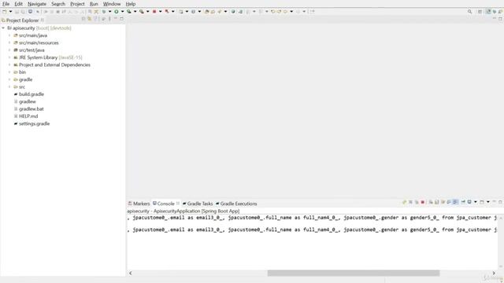Click 'apisecurity - ApisecurityApplication [Spring Boot App]' label
The image size is (504, 283).
183,211
